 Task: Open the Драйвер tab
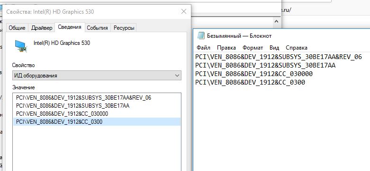pos(42,28)
